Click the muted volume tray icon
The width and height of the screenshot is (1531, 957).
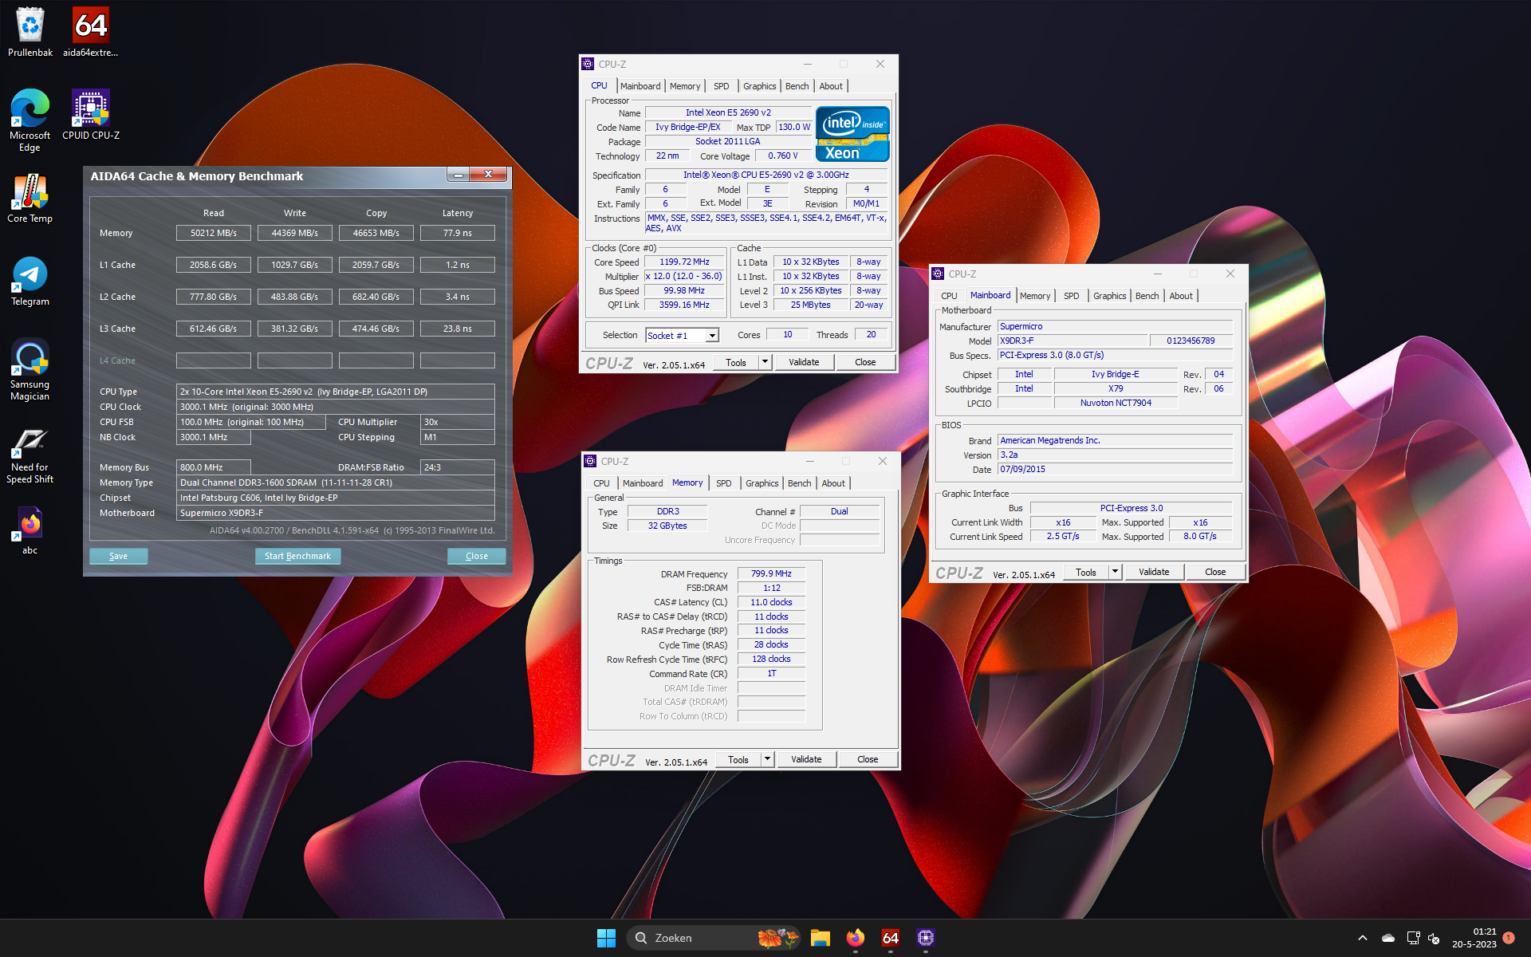pos(1434,938)
